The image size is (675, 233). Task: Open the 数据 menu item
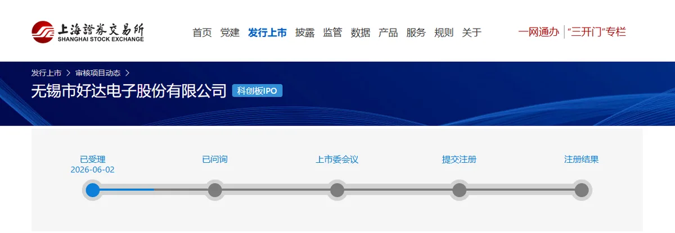pyautogui.click(x=361, y=33)
